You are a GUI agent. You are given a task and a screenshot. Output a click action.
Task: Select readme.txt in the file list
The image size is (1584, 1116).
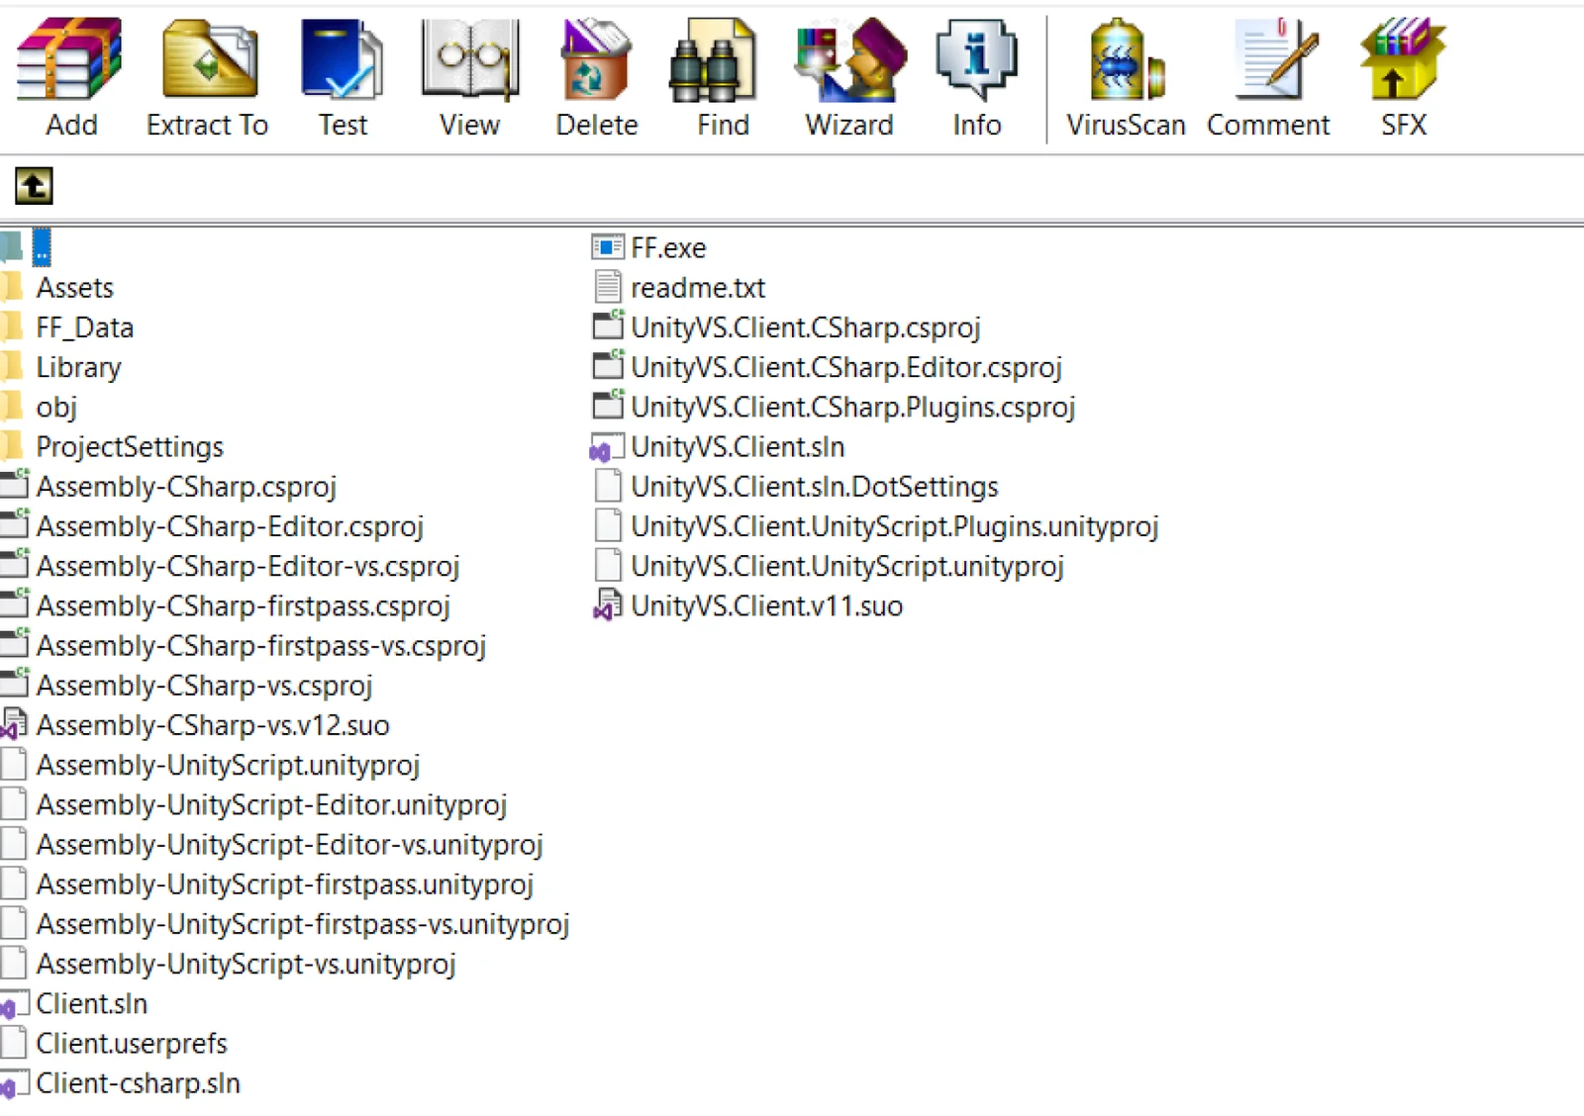[x=698, y=288]
